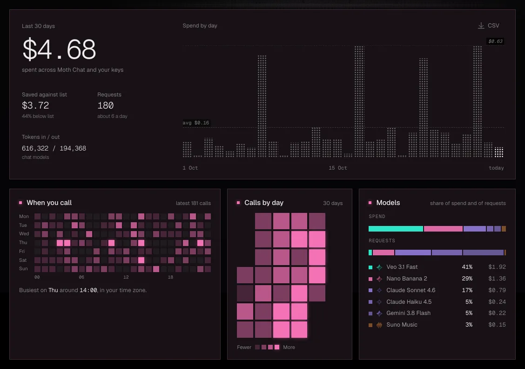Click the pink square beside Nano Banana 2
The height and width of the screenshot is (369, 525).
[370, 279]
